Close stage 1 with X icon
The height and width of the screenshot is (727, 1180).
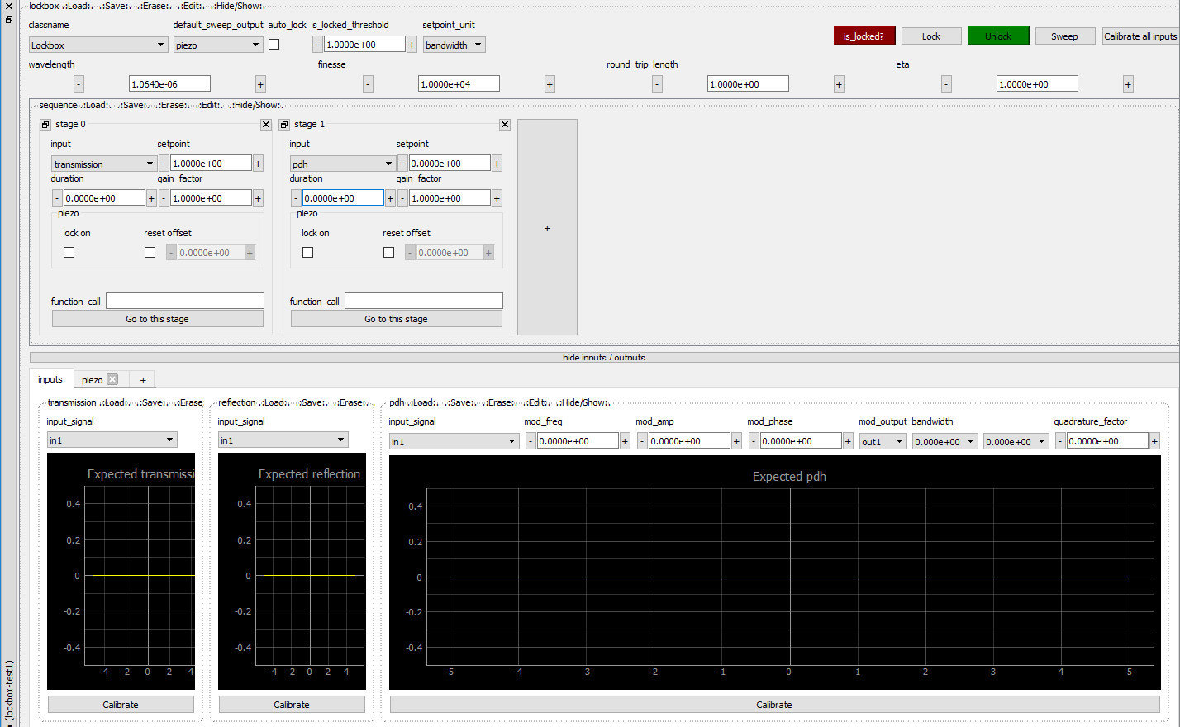[505, 124]
